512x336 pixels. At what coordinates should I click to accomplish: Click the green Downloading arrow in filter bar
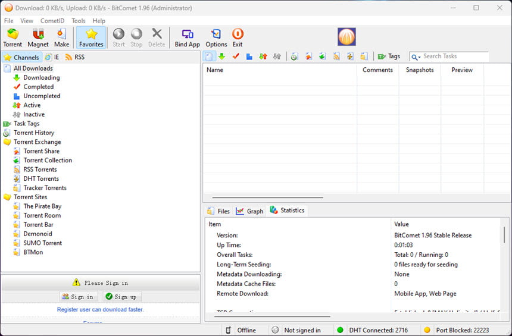[x=222, y=56]
